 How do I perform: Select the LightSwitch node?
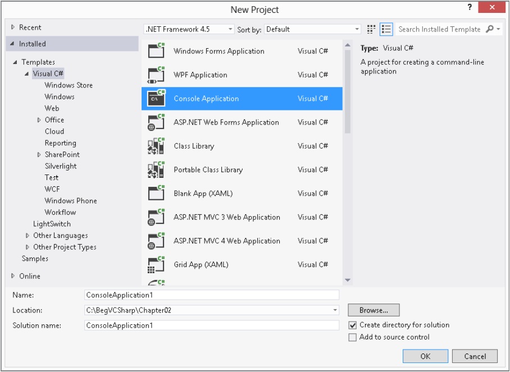click(x=52, y=224)
